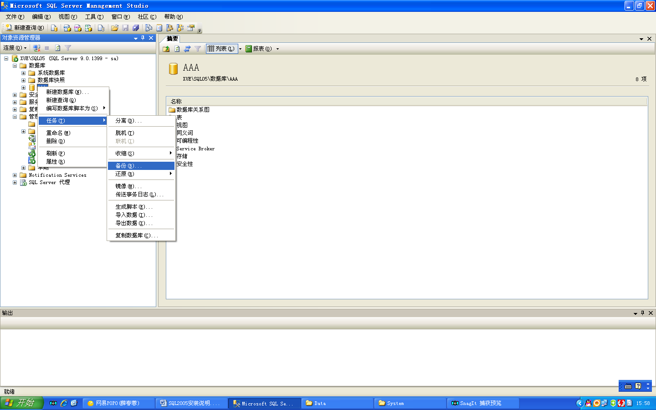The image size is (656, 410).
Task: Click the Save disk icon in toolbar
Action: pyautogui.click(x=125, y=28)
